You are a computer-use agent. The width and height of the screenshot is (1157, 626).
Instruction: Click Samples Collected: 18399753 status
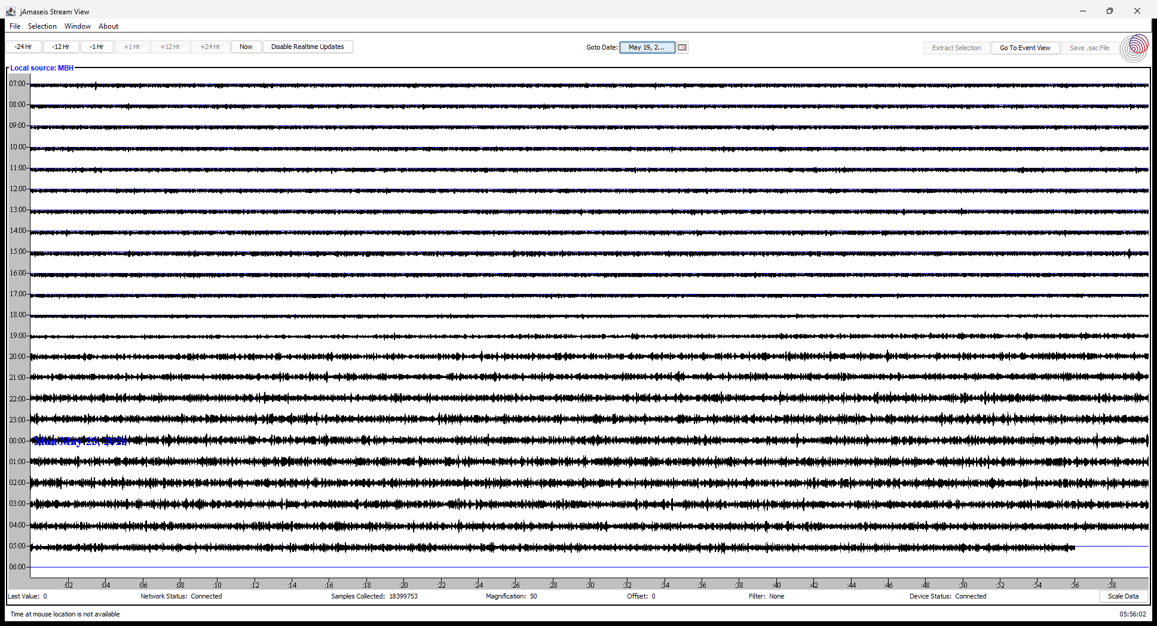(374, 596)
